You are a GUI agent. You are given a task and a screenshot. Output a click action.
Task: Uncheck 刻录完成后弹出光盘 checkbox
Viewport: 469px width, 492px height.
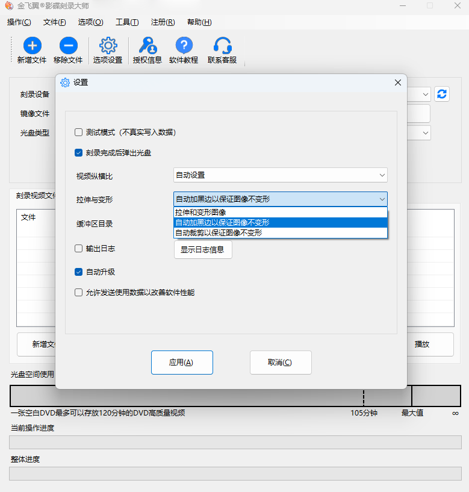[78, 153]
